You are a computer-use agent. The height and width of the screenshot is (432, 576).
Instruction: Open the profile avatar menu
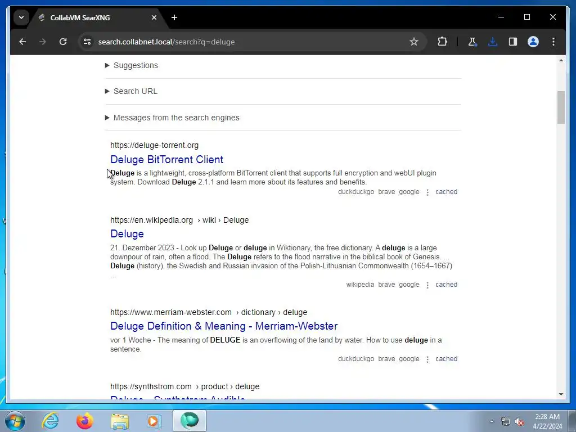[x=533, y=42]
